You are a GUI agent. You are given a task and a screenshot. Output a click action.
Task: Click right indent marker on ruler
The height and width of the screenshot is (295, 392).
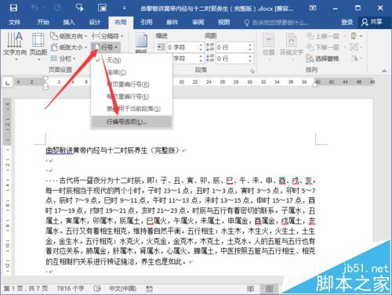coord(315,85)
